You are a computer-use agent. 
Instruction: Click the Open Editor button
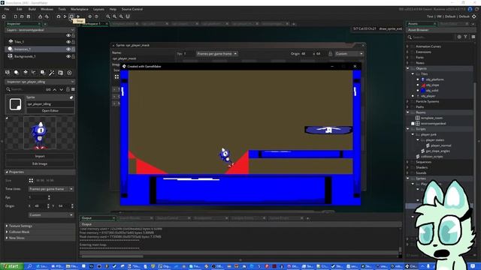point(50,110)
